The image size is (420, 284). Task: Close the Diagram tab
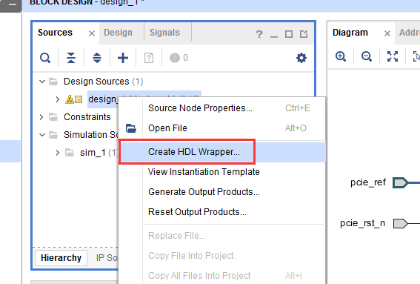coord(387,33)
